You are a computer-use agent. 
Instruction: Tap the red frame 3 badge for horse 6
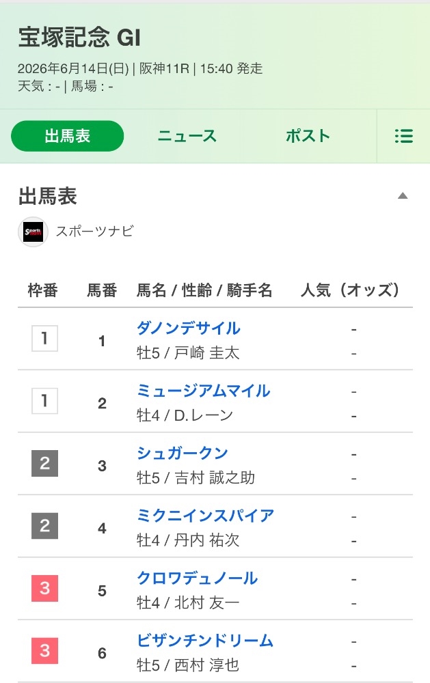pos(44,651)
